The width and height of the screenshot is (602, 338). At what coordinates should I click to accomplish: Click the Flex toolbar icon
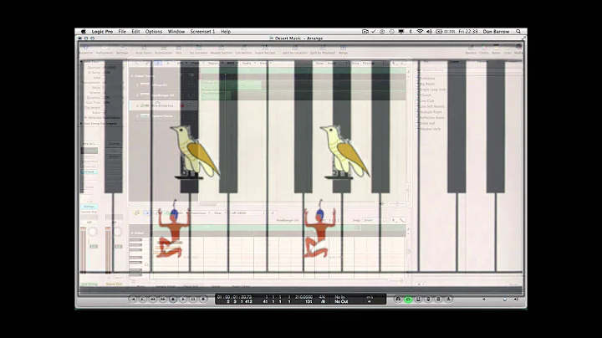point(179,49)
